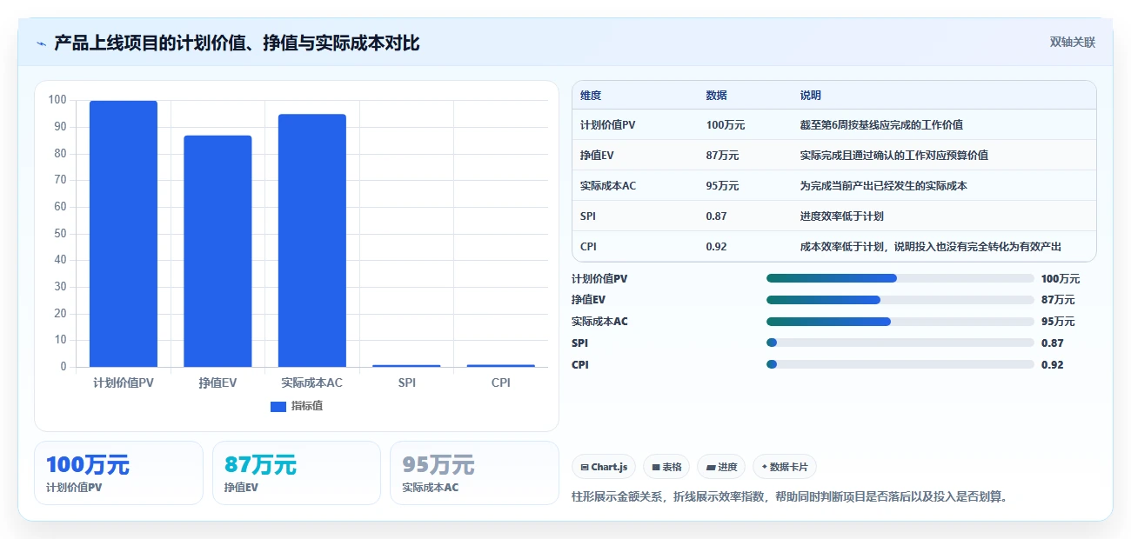Click the 双轴关联 label in header
The image size is (1131, 539).
click(1072, 43)
